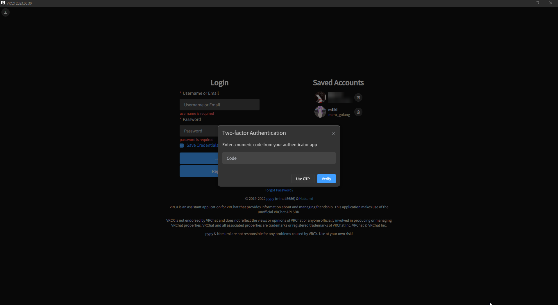
Task: Focus the Password field
Action: point(198,131)
